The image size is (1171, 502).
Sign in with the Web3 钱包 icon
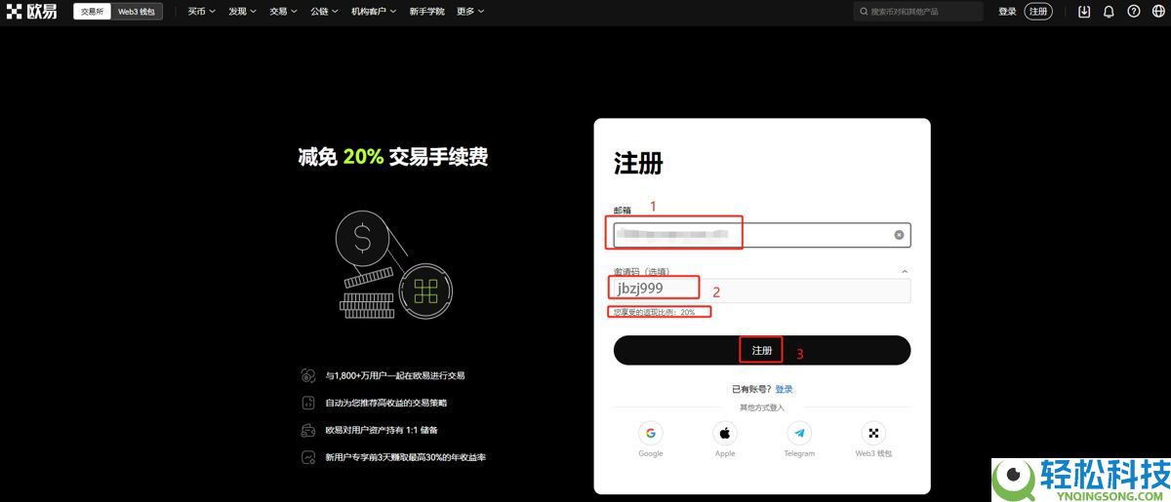tap(873, 433)
